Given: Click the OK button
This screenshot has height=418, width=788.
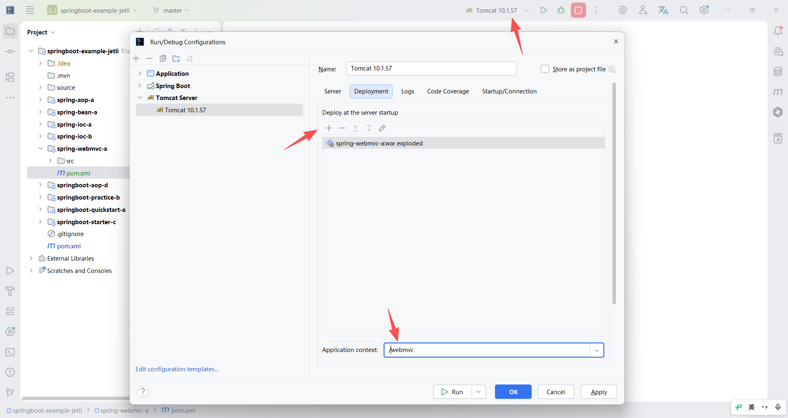Looking at the screenshot, I should (513, 392).
